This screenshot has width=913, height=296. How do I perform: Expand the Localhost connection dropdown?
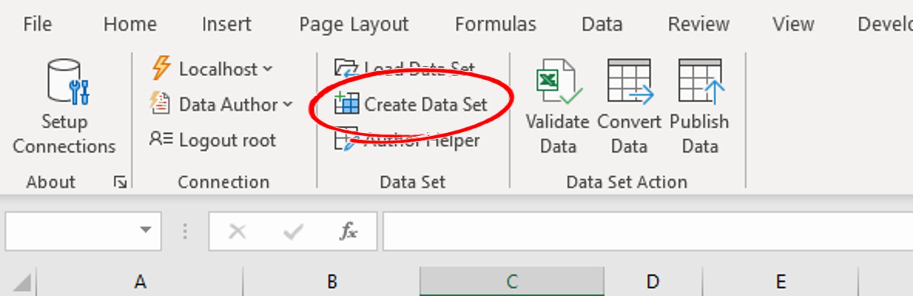pyautogui.click(x=268, y=69)
